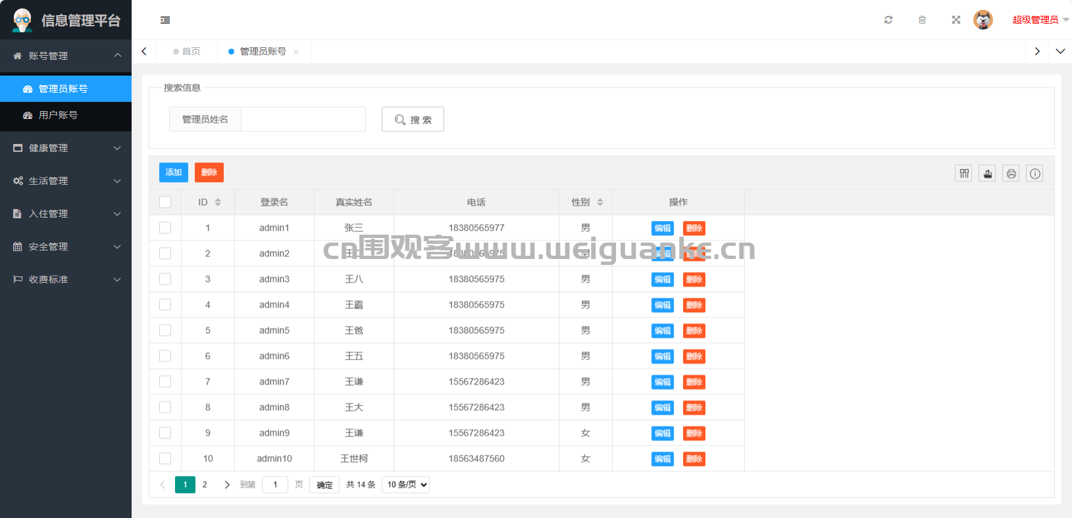The image size is (1072, 518).
Task: Click the table print icon
Action: click(1011, 174)
